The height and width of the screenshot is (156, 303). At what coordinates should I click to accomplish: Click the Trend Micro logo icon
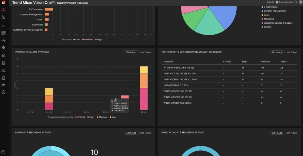click(4, 2)
